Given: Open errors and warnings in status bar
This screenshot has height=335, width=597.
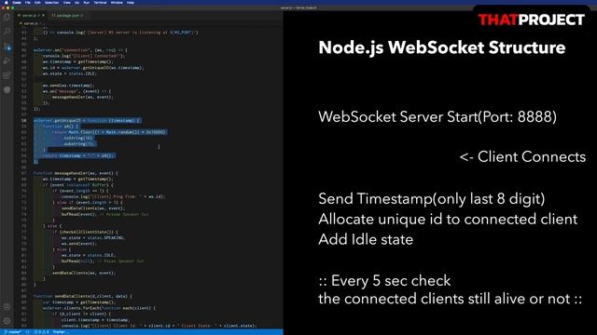Looking at the screenshot, I should 41,332.
